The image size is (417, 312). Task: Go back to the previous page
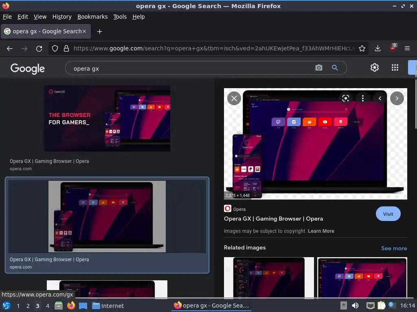click(10, 49)
